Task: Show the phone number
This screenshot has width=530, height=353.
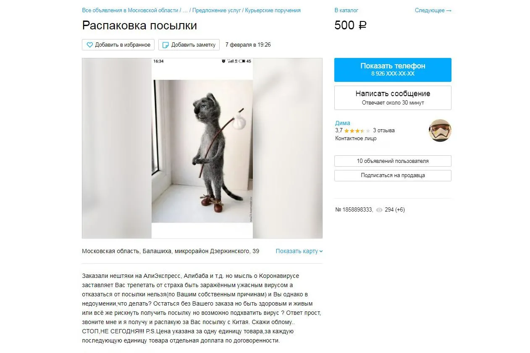Action: point(393,70)
